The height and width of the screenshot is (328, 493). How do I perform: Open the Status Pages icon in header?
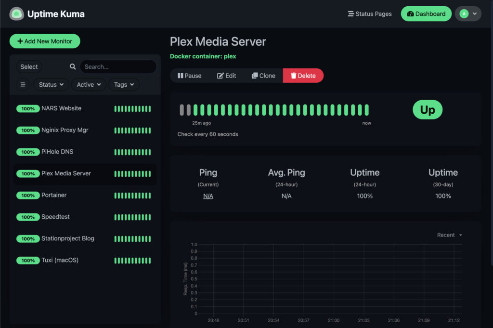(x=350, y=13)
